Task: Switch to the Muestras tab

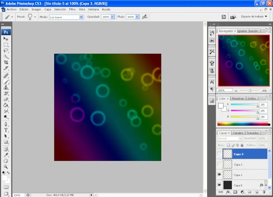Action: (x=238, y=98)
